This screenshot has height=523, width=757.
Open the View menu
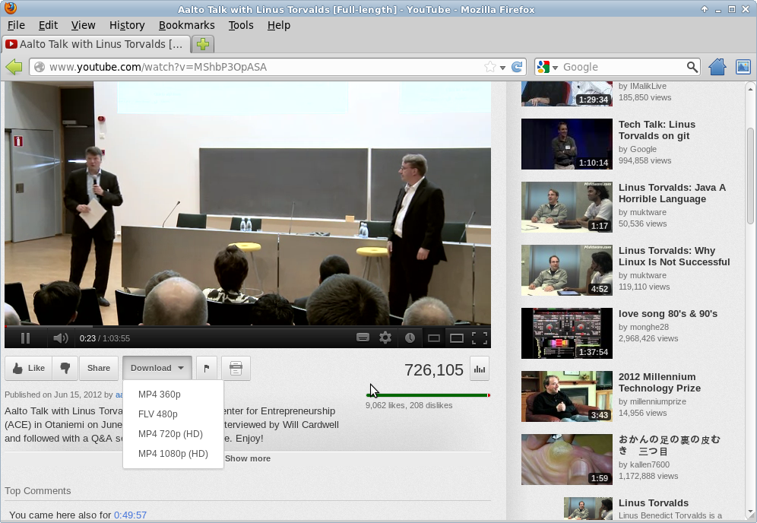coord(83,25)
